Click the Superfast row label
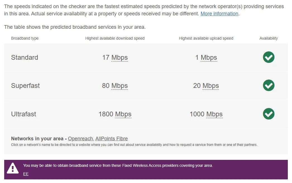Screen dimensions: 292x183 click(25, 86)
